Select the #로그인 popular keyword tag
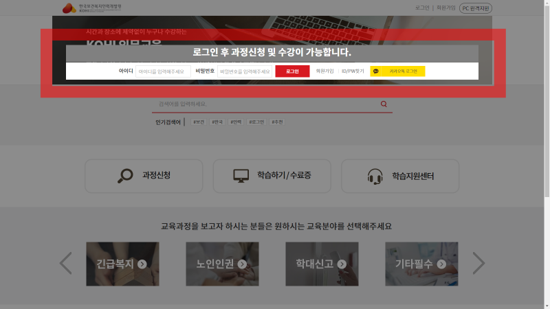Viewport: 550px width, 309px height. (256, 122)
